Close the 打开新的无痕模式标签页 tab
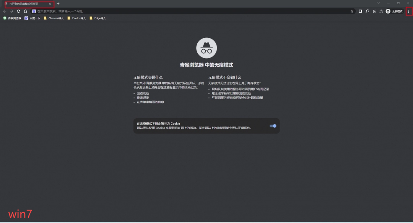Screen dimensions: 413x223 coord(50,4)
